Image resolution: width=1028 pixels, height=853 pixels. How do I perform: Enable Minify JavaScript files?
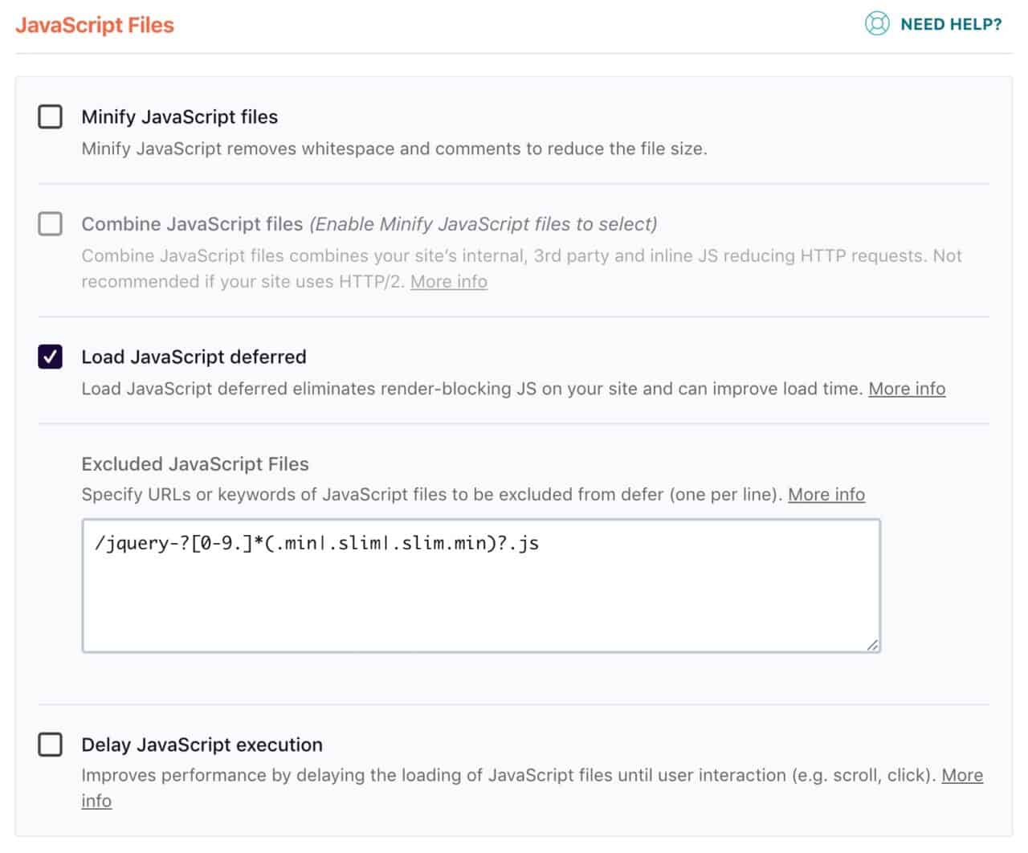[50, 116]
